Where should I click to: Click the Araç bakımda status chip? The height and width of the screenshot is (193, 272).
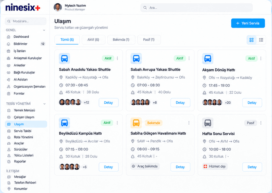pos(145,166)
